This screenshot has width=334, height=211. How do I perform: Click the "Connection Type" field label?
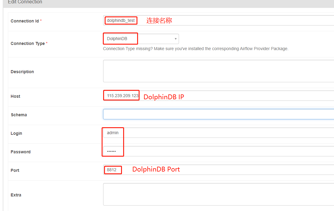[x=28, y=43]
